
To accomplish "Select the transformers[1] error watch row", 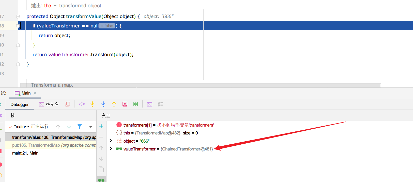I will (259, 125).
